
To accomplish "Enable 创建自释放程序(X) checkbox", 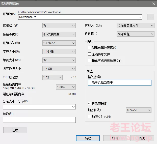I will tap(89, 48).
